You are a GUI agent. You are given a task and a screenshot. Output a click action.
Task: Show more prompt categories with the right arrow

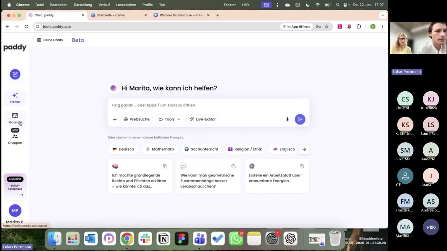304,149
